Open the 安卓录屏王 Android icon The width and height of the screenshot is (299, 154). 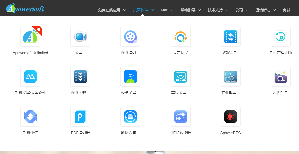click(130, 77)
